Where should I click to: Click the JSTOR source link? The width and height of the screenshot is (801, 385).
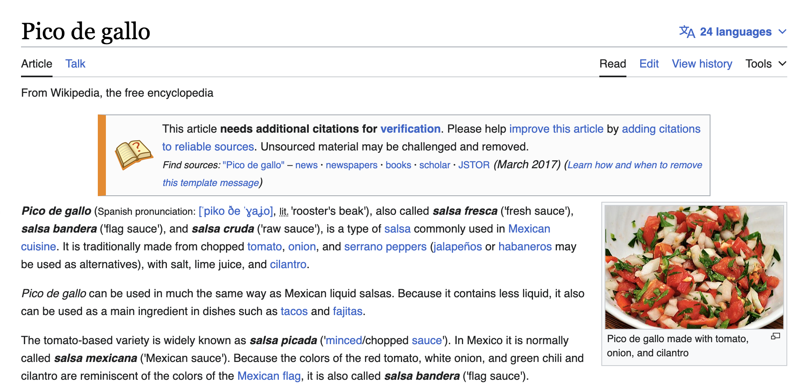[x=474, y=165]
